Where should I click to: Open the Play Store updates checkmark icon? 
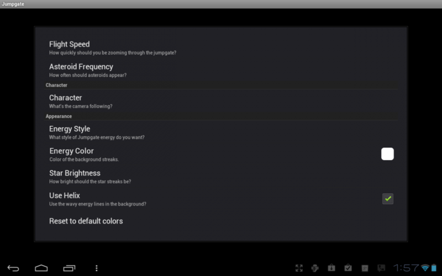(348, 268)
